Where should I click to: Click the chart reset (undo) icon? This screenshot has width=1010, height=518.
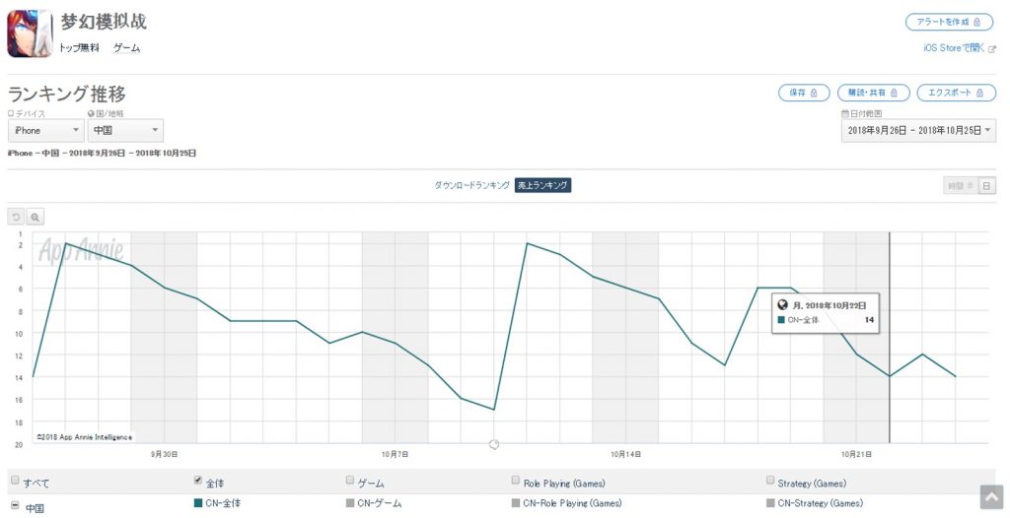16,217
